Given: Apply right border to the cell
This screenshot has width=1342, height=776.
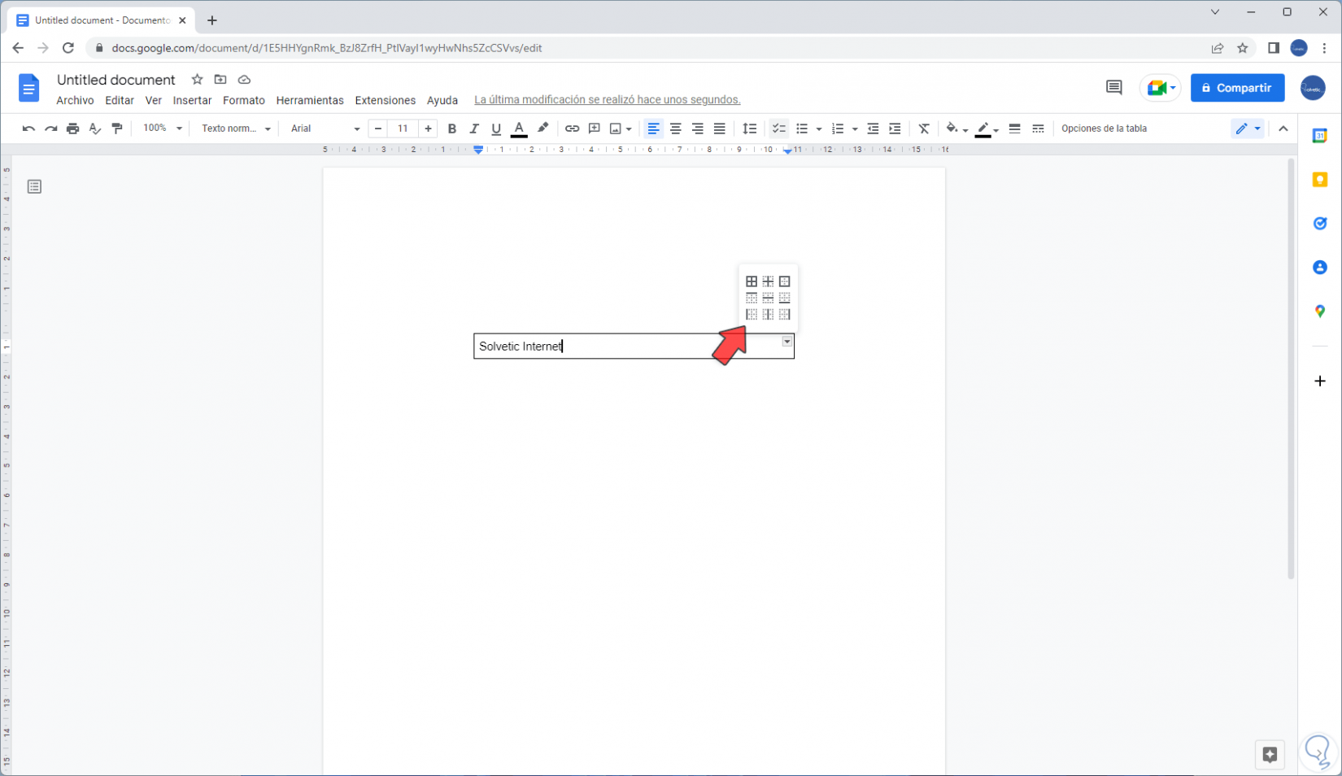Looking at the screenshot, I should pos(785,314).
